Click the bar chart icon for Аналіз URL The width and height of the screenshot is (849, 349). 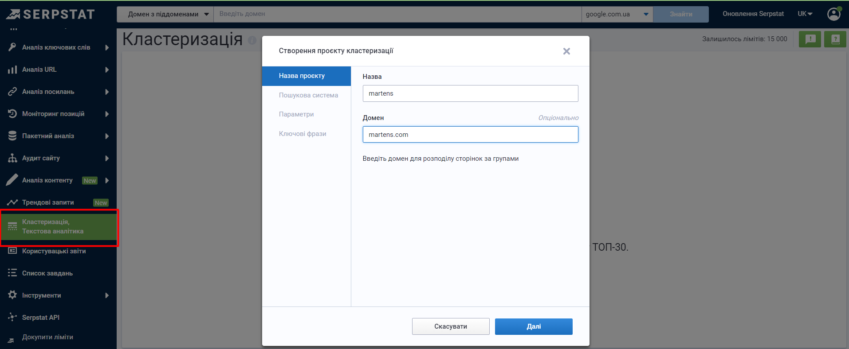coord(12,70)
